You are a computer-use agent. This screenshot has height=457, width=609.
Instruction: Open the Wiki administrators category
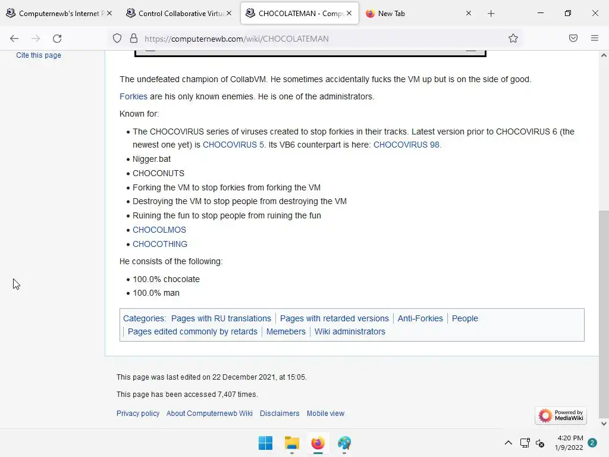click(350, 331)
